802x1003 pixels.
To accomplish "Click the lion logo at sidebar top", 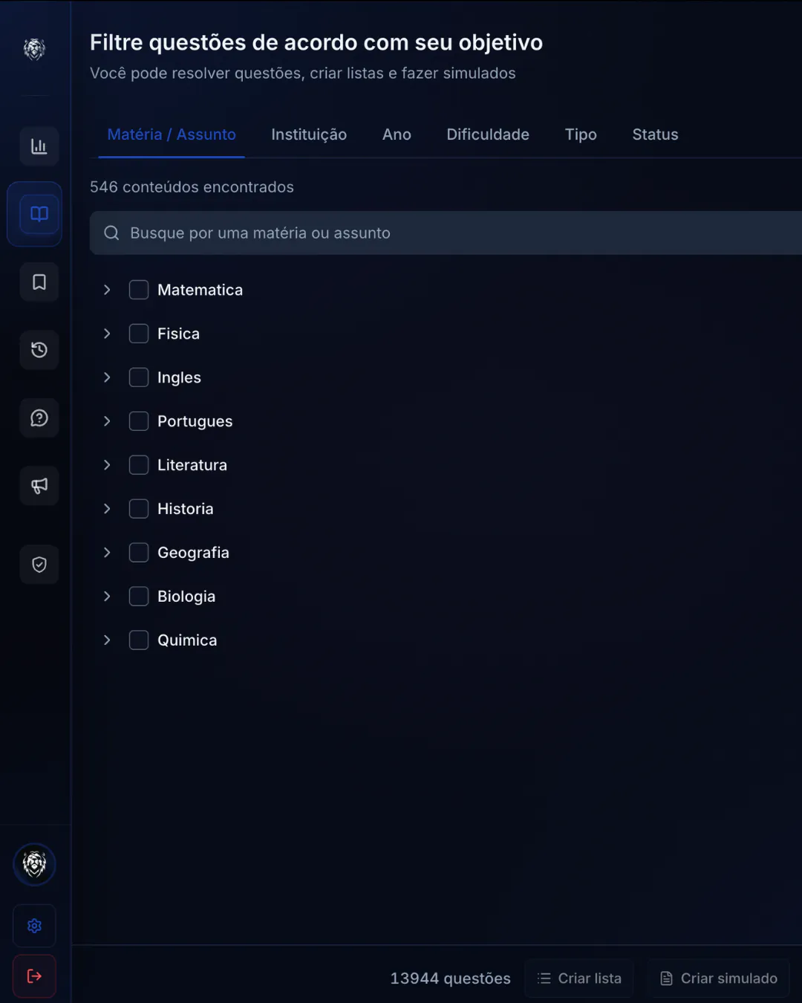I will (34, 49).
